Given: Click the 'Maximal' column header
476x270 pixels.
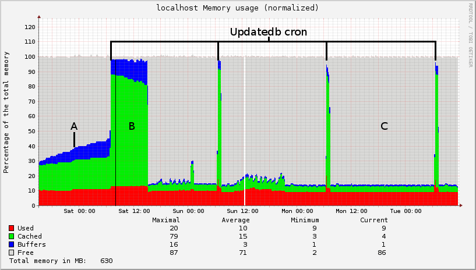Looking at the screenshot, I should [166, 221].
